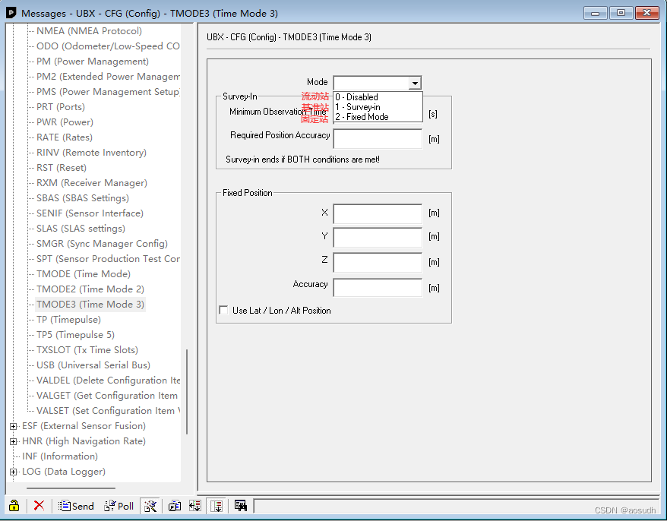This screenshot has width=667, height=521.
Task: Toggle the autopoll wand icon
Action: pyautogui.click(x=150, y=506)
